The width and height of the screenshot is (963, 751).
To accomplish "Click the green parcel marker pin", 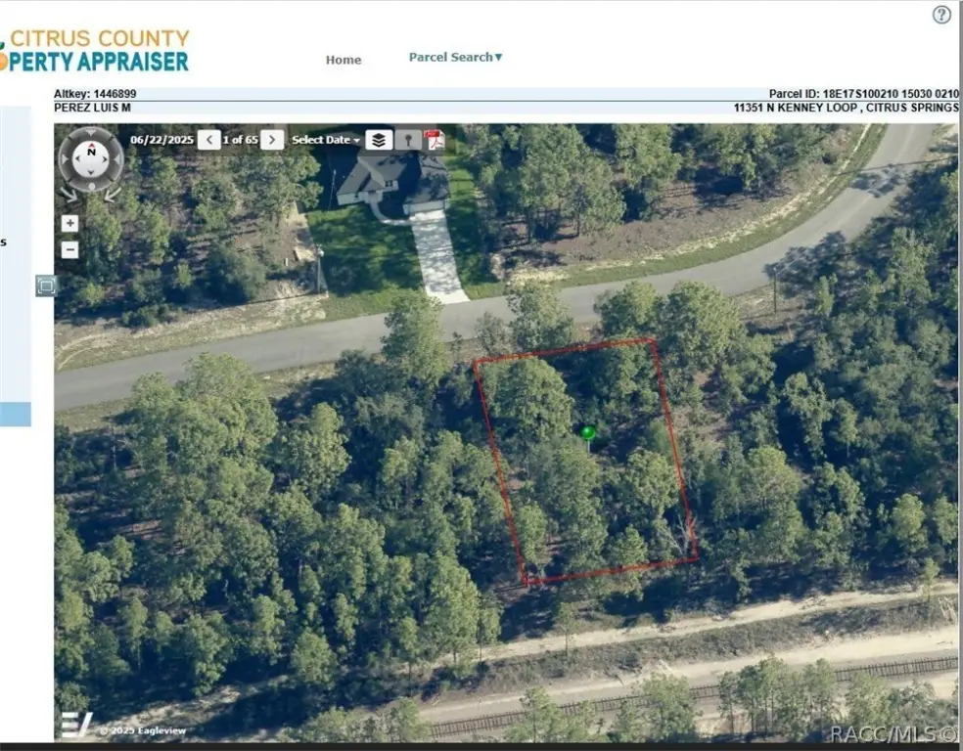I will [x=588, y=434].
